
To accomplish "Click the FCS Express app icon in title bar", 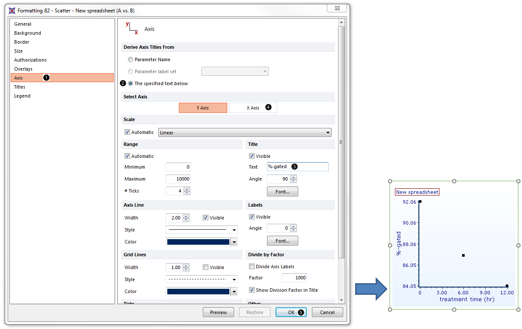I will [12, 10].
